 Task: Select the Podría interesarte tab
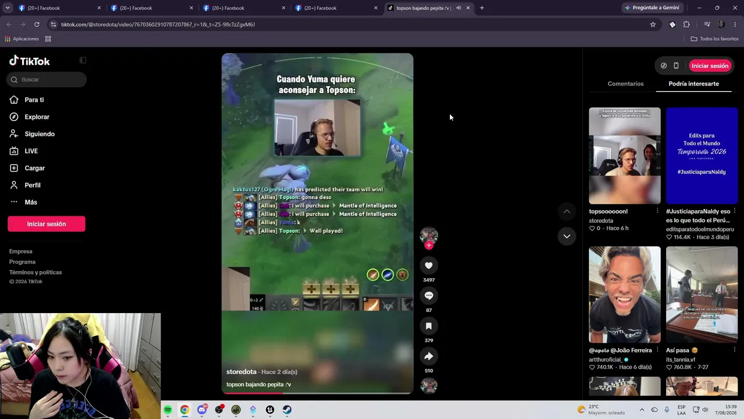point(693,84)
